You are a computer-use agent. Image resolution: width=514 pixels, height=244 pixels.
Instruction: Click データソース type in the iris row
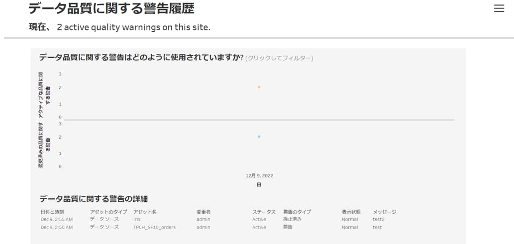tap(104, 219)
